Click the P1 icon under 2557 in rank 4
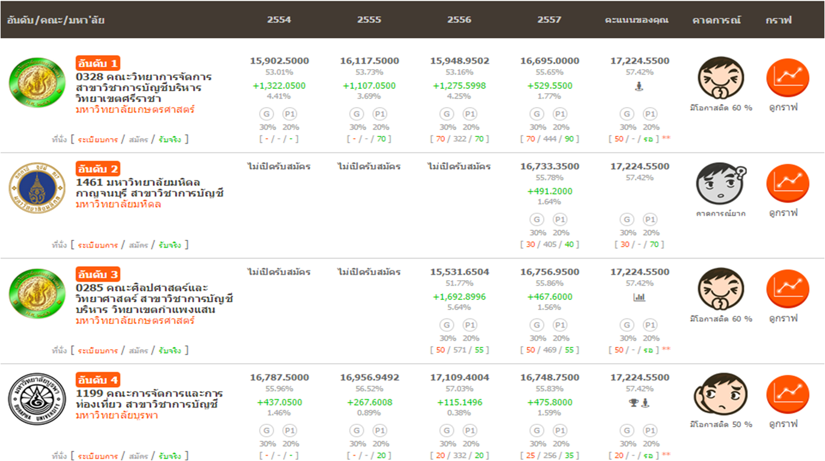The image size is (825, 461). [x=560, y=430]
